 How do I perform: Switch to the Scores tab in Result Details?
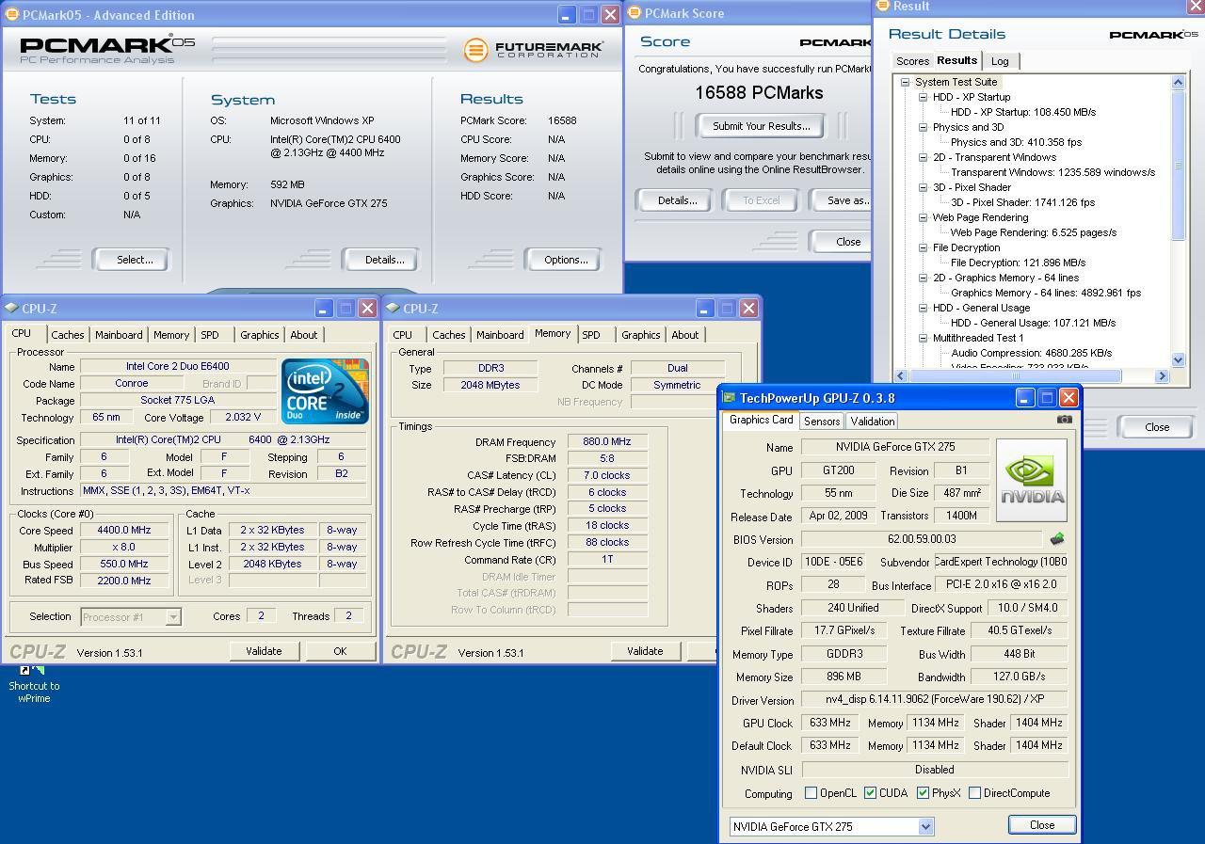click(x=912, y=61)
